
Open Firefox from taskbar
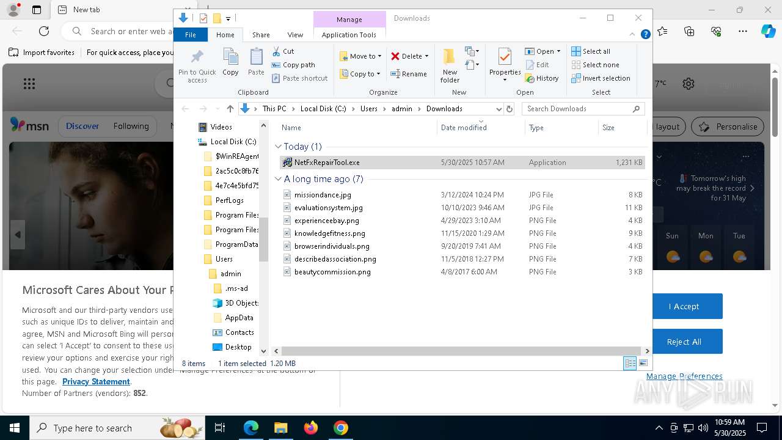pyautogui.click(x=311, y=428)
